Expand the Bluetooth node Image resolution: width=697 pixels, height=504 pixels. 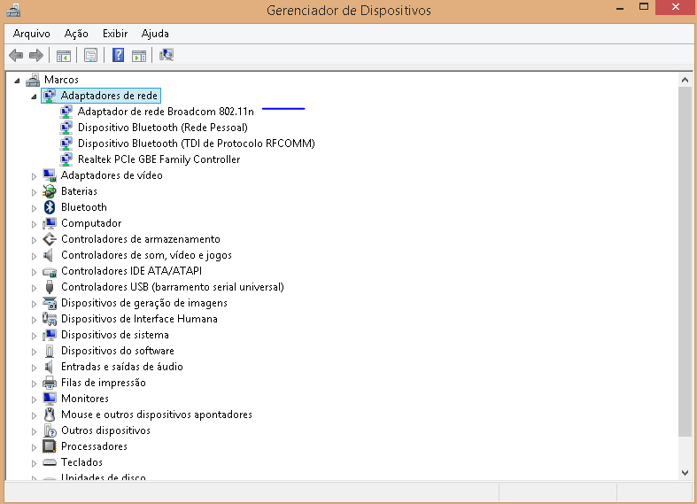[x=34, y=208]
